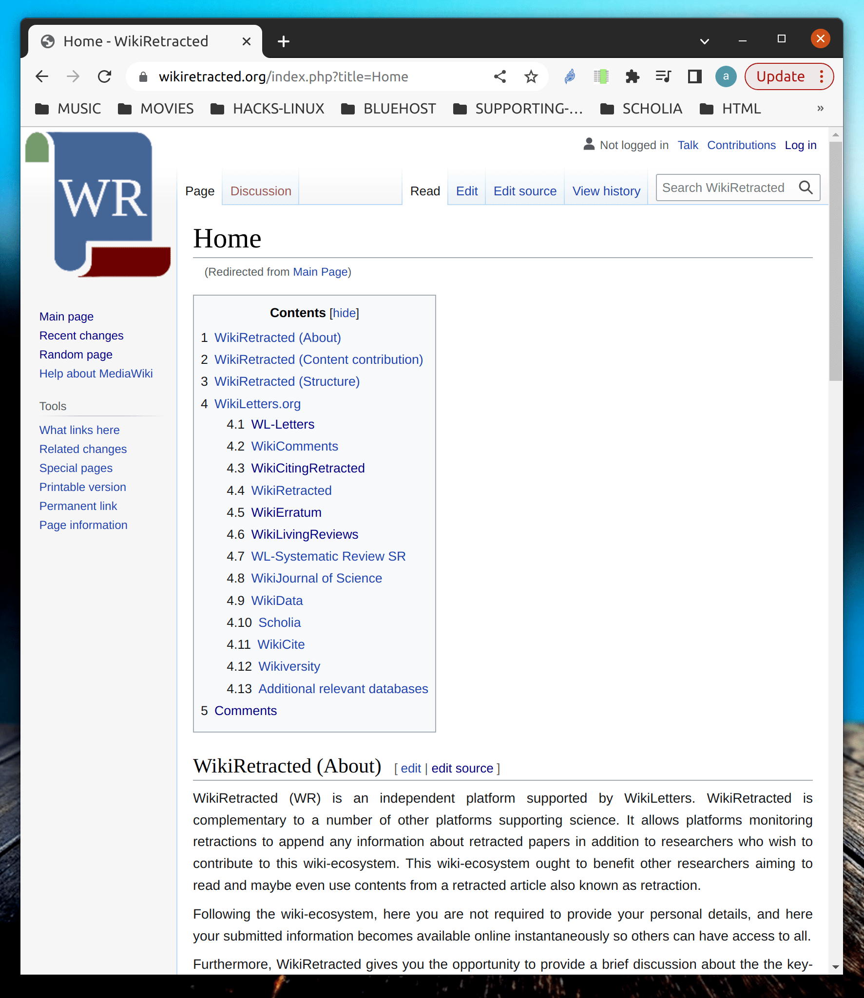Click the scrollbar down arrow

click(835, 967)
